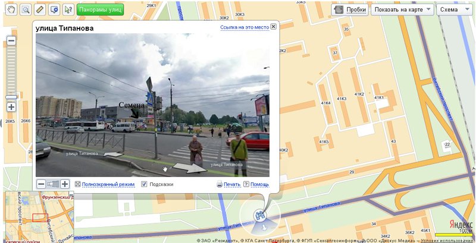Click building number 29 on map
This screenshot has height=243, width=476.
[x=352, y=172]
